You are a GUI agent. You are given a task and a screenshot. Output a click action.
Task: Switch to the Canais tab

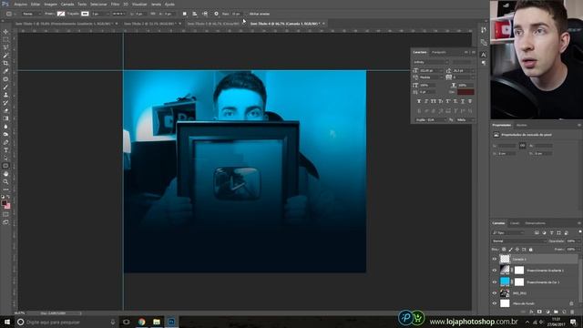[515, 223]
